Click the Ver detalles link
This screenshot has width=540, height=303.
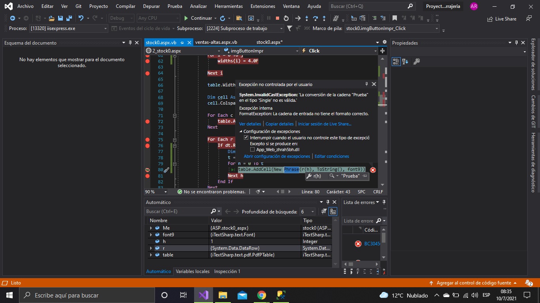[250, 124]
